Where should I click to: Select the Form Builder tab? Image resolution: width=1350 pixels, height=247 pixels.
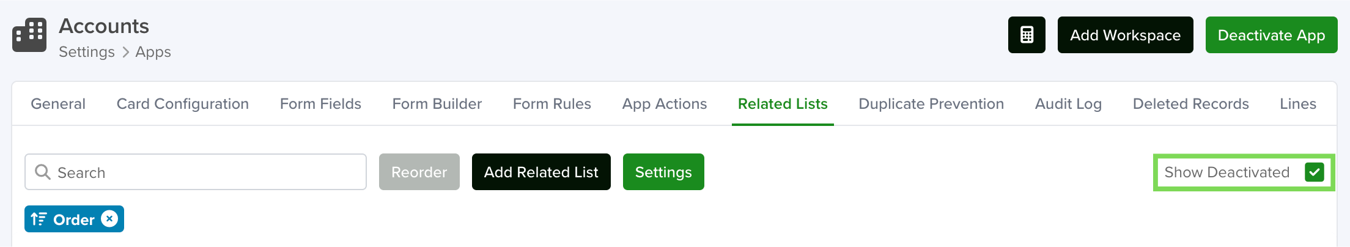437,104
